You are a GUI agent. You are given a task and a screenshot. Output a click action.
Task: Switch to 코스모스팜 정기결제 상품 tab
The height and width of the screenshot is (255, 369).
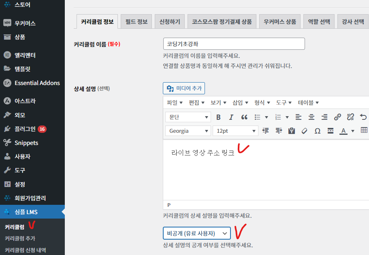(222, 21)
